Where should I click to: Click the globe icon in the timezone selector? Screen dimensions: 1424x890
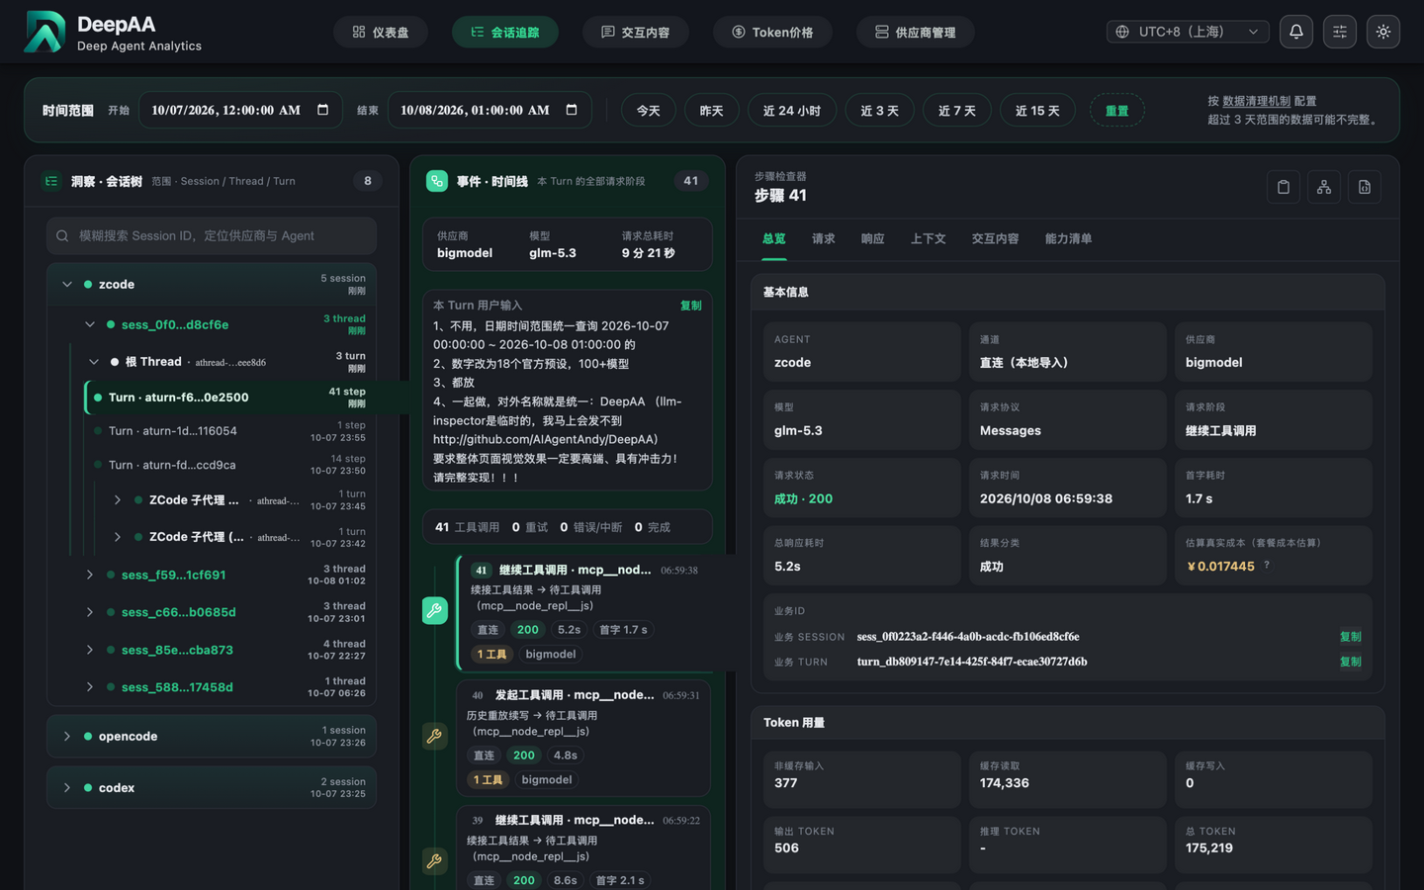click(x=1122, y=32)
